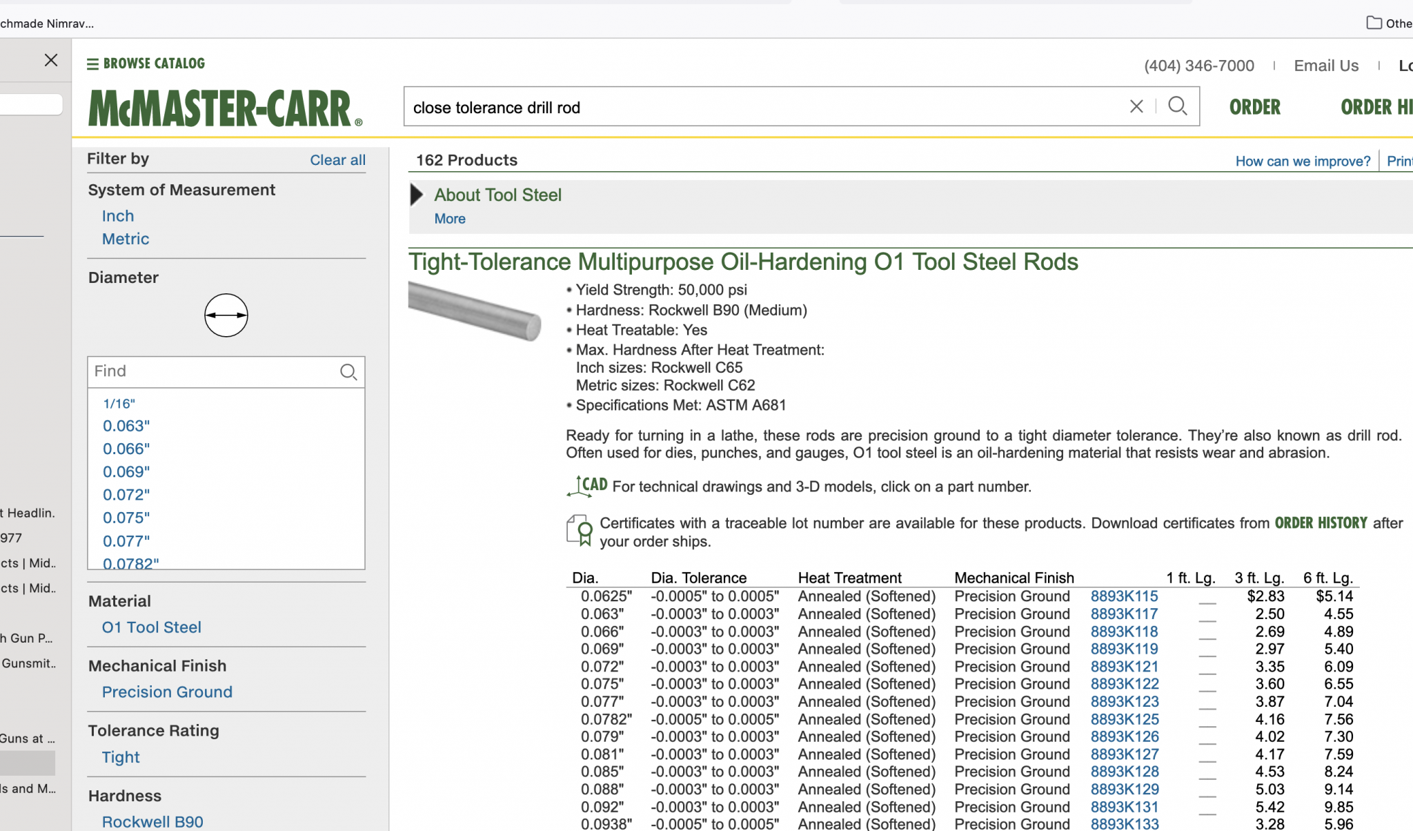Image resolution: width=1413 pixels, height=831 pixels.
Task: Clear all filters
Action: (x=337, y=160)
